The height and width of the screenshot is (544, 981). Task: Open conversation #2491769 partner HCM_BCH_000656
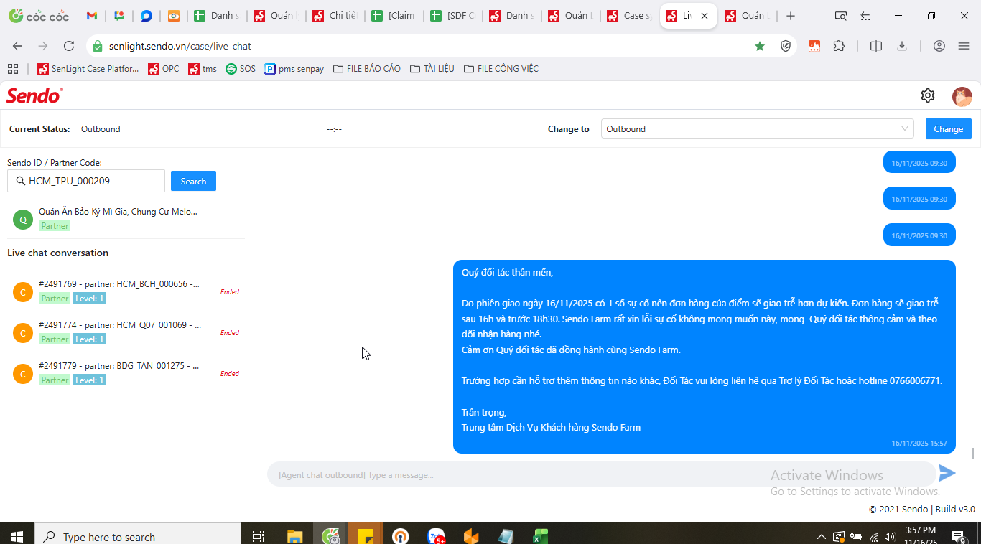coord(126,291)
